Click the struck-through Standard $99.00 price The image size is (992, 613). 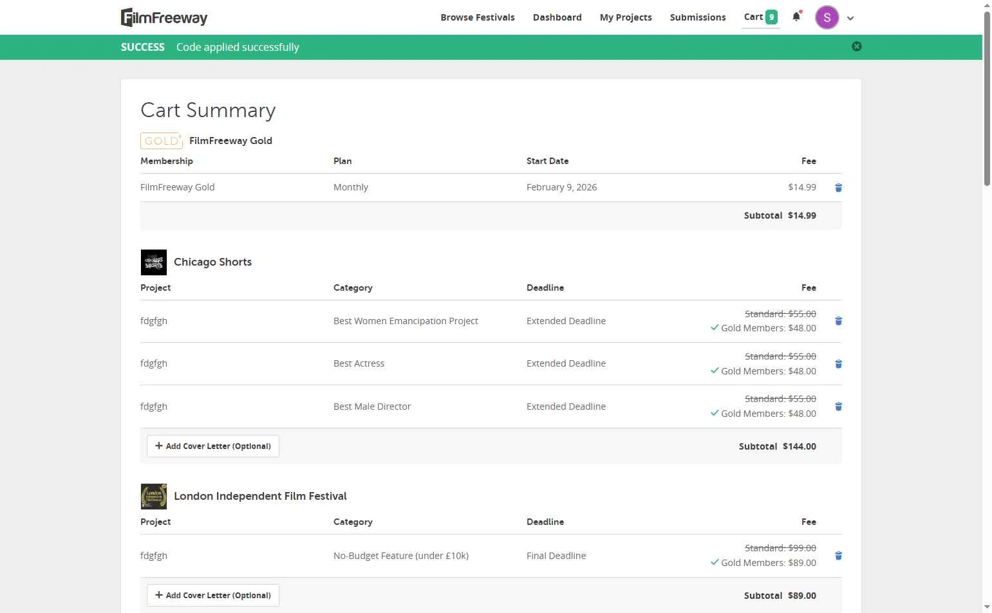click(780, 548)
